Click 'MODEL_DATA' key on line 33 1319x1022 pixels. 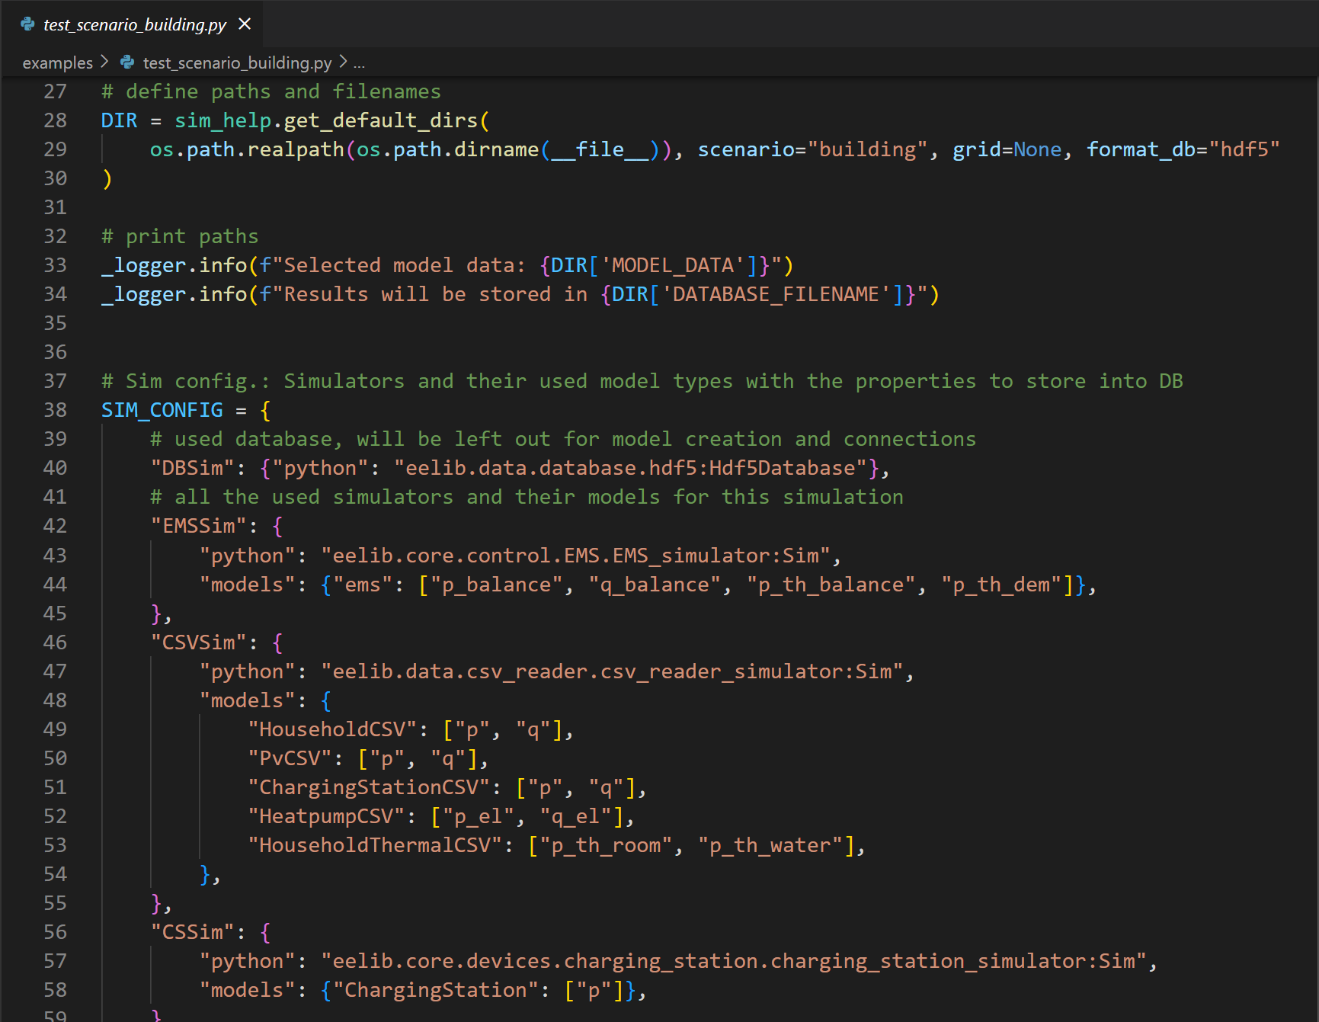coord(673,265)
